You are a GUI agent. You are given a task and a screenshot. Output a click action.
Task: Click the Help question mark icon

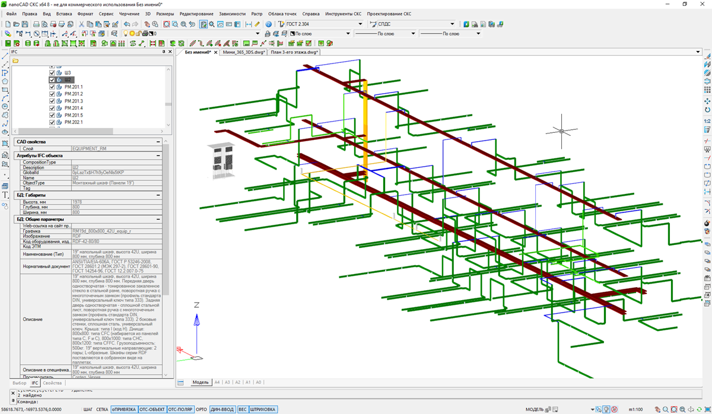(x=268, y=24)
